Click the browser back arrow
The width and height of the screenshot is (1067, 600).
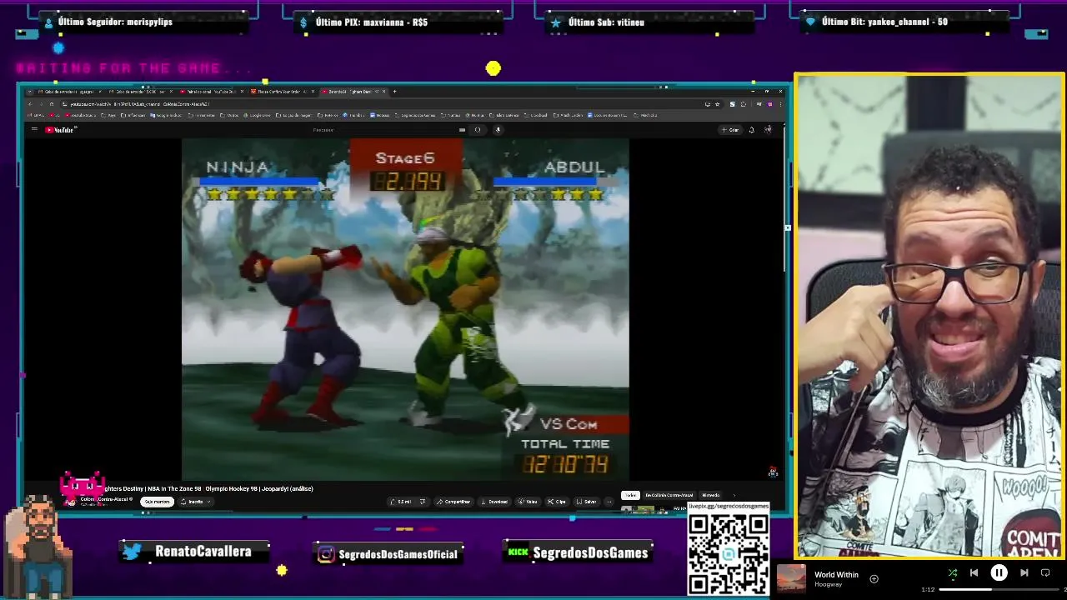[x=30, y=104]
